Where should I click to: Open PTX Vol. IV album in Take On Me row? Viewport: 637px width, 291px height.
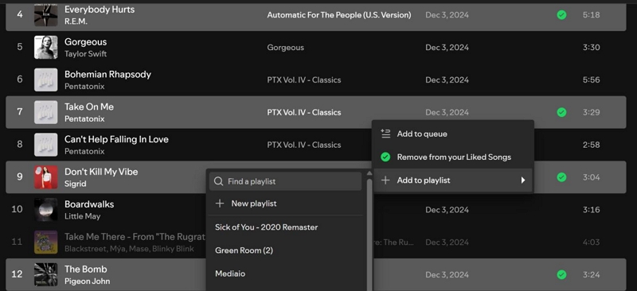point(304,112)
